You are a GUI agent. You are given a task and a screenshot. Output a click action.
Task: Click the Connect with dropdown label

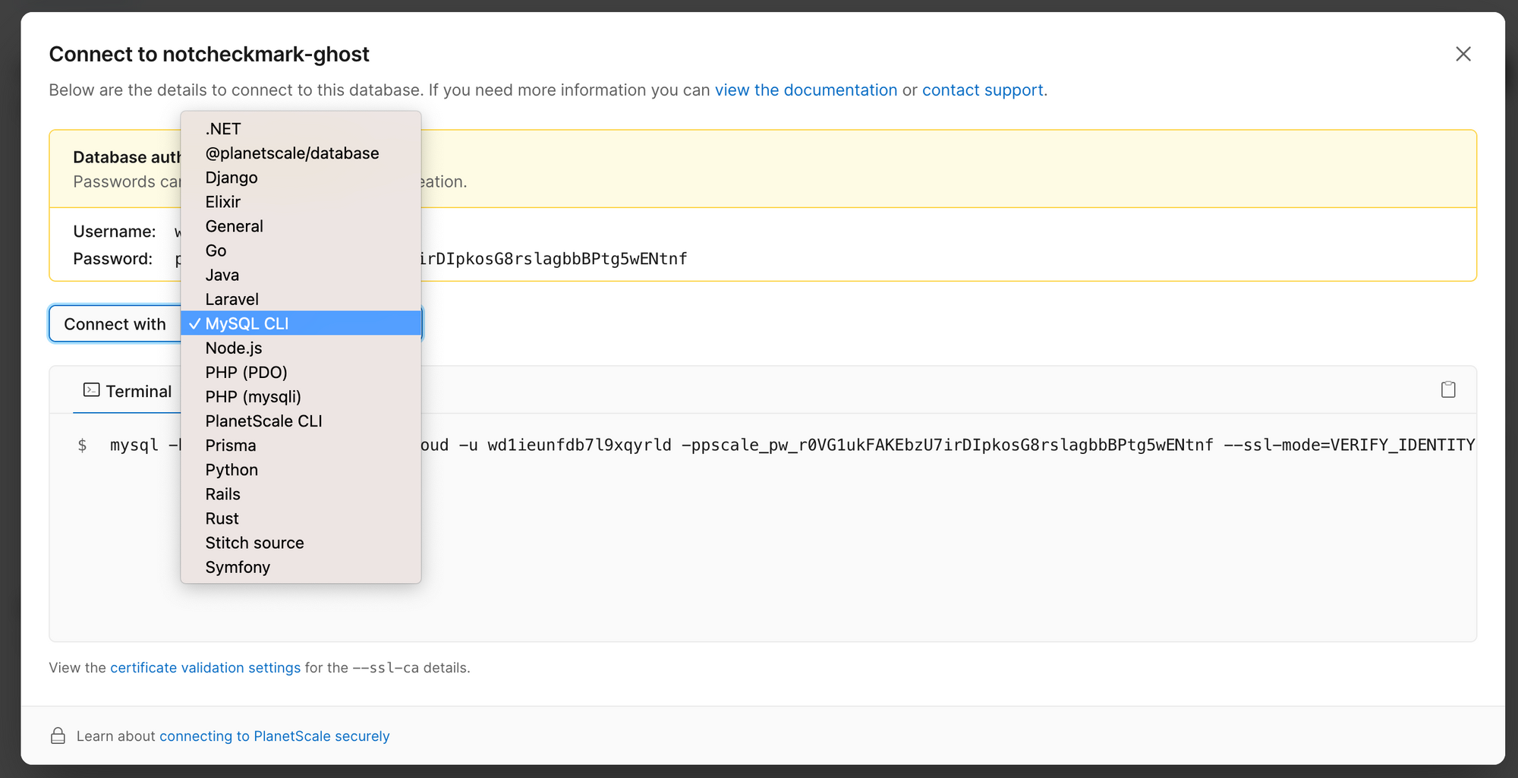click(x=115, y=324)
